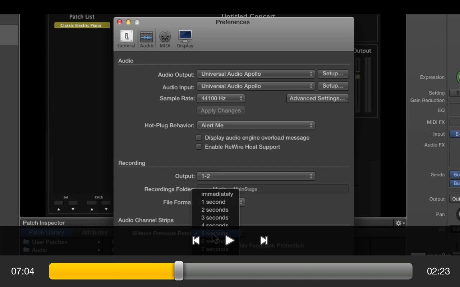
Task: Choose '2 seconds' from the popup menu
Action: pyautogui.click(x=215, y=210)
